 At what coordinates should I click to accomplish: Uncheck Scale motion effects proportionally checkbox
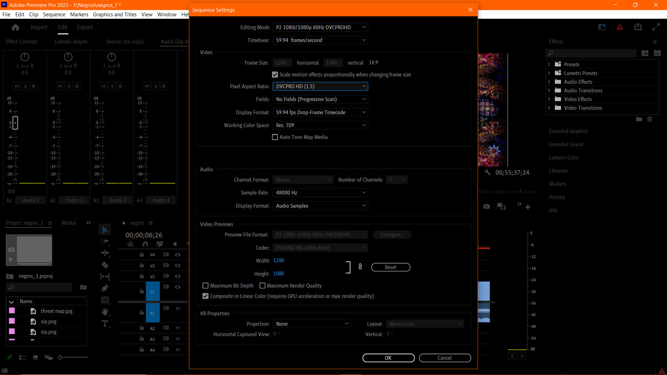275,75
